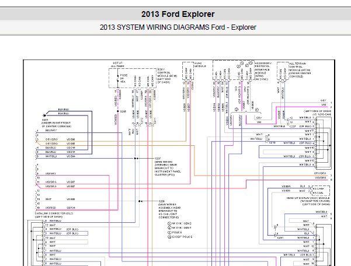Click the "2013 SYSTEM WIRING DIAGRAMS Ford - Explorer" subtitle
Image resolution: width=351 pixels, height=266 pixels.
(x=178, y=27)
